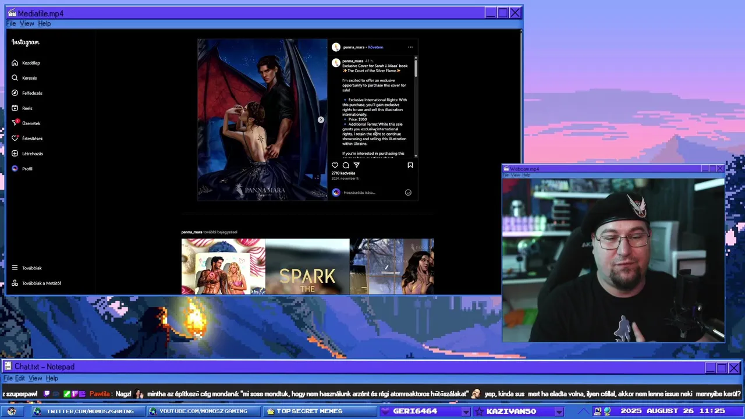The width and height of the screenshot is (745, 419).
Task: Share the post via paper plane icon
Action: pos(357,165)
